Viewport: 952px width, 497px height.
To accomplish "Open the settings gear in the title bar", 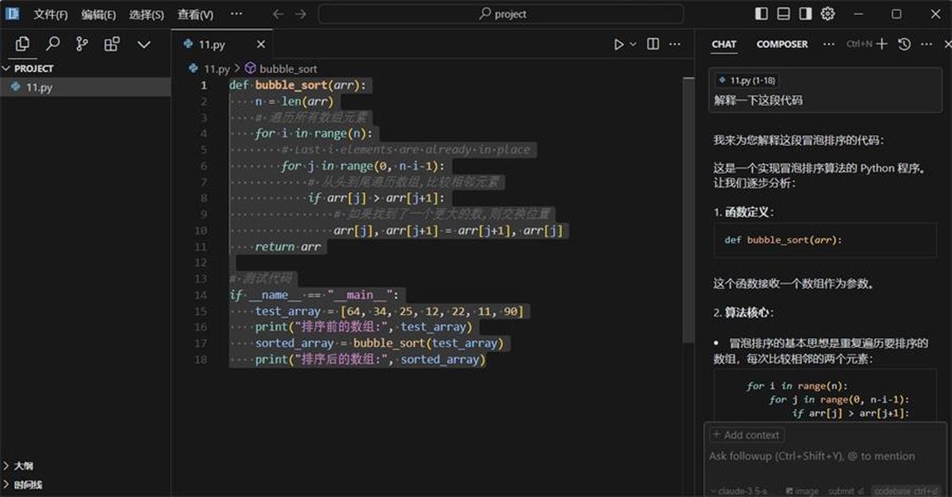I will (x=827, y=13).
